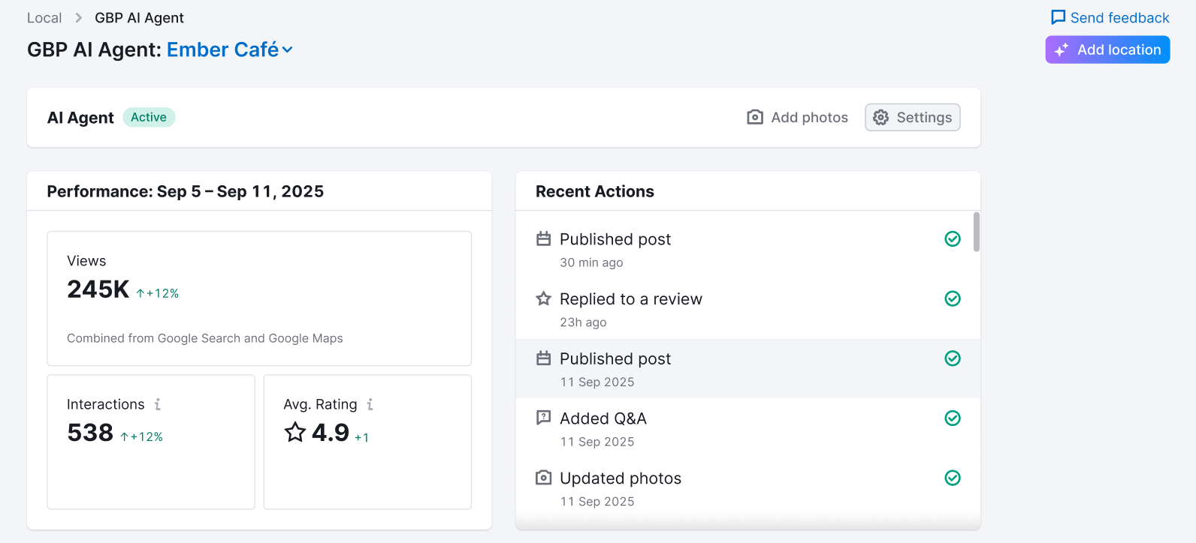Click the Interactions info icon
The height and width of the screenshot is (543, 1196).
coord(158,404)
